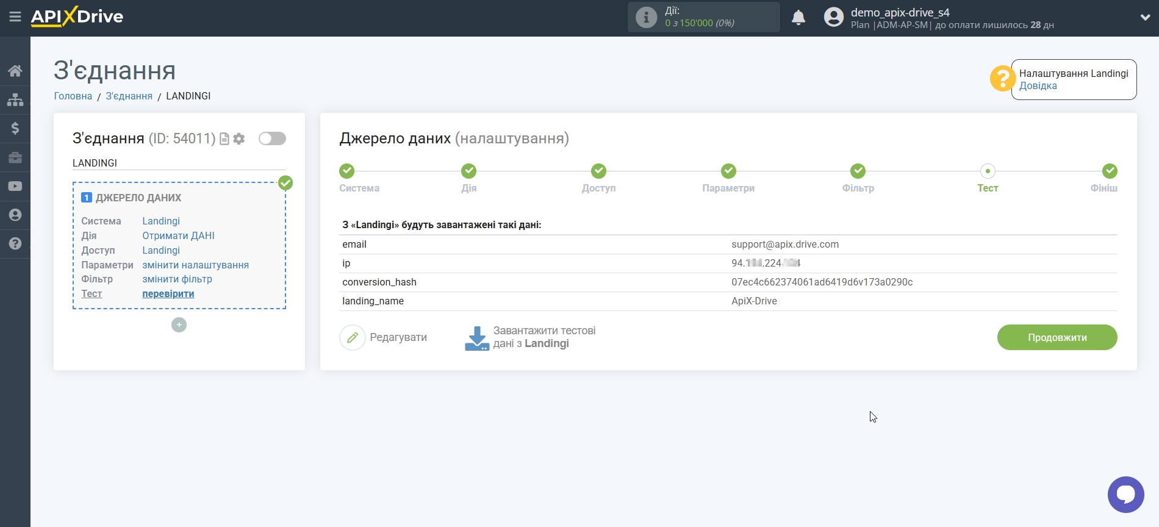Open billing dollar icon in the sidebar

point(15,128)
